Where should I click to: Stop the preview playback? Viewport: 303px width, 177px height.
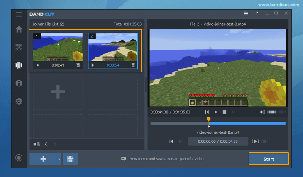coord(225,112)
